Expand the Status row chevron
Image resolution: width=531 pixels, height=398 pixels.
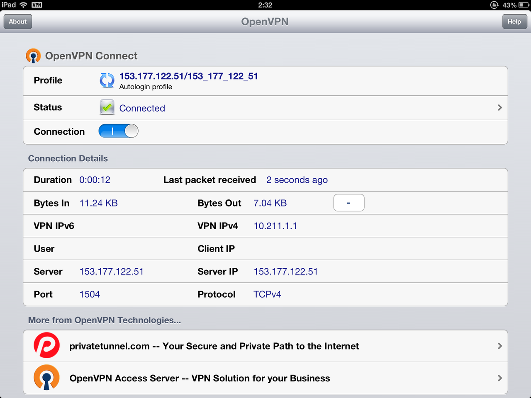500,108
